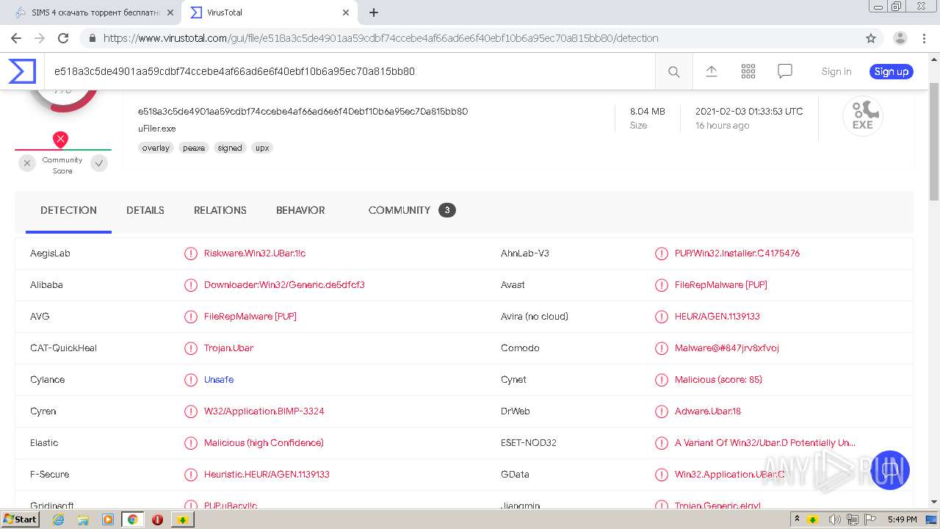The height and width of the screenshot is (529, 940).
Task: Click Malicious (score: 85) result
Action: pos(718,380)
